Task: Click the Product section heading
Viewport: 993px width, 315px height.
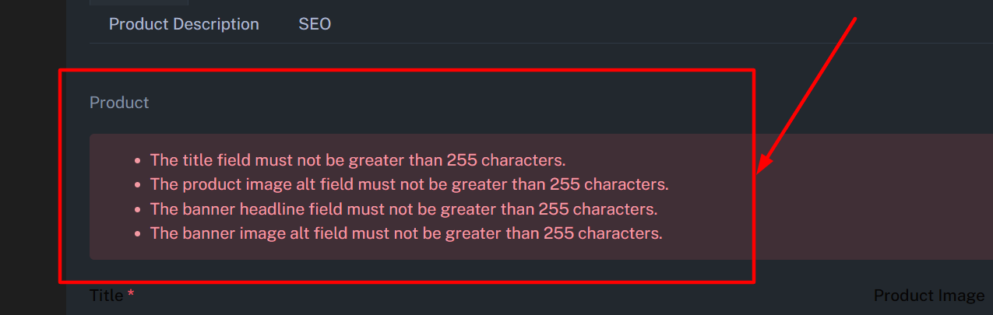Action: click(119, 102)
